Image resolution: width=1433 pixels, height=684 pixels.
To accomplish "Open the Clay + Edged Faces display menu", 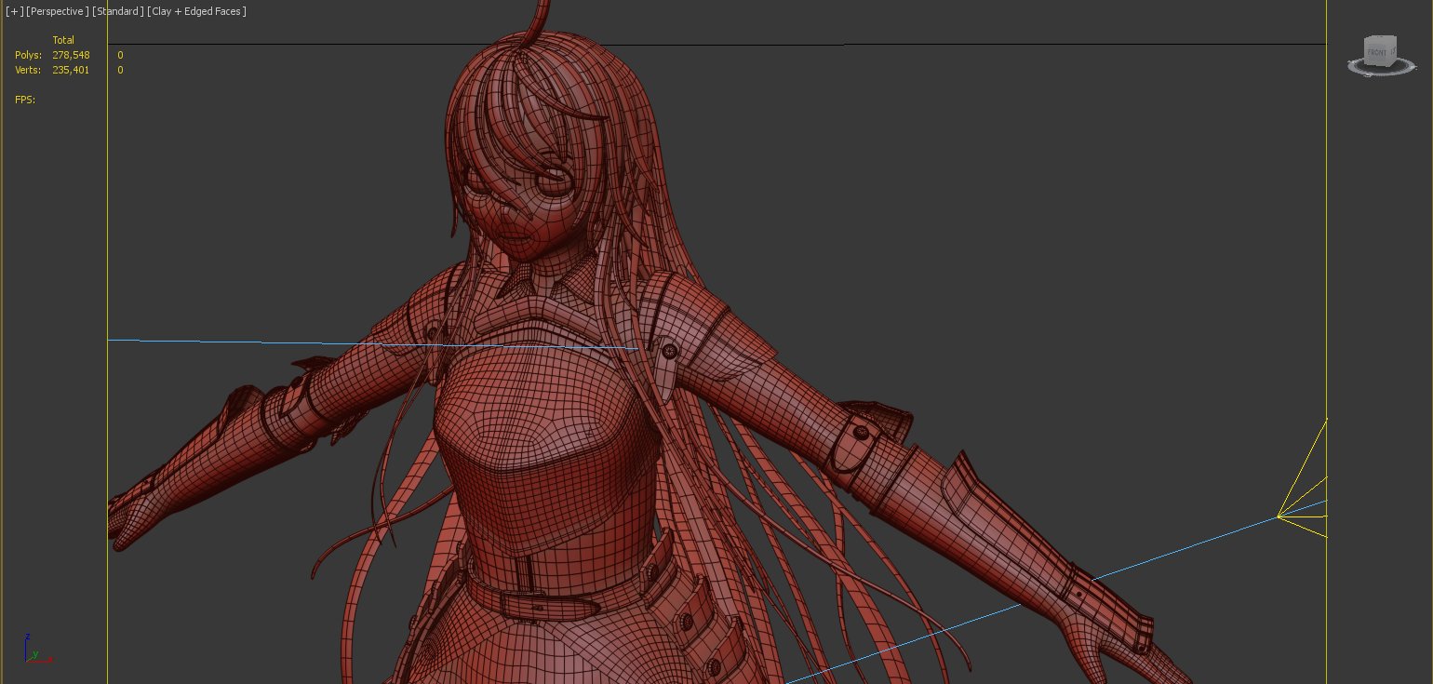I will (x=196, y=11).
